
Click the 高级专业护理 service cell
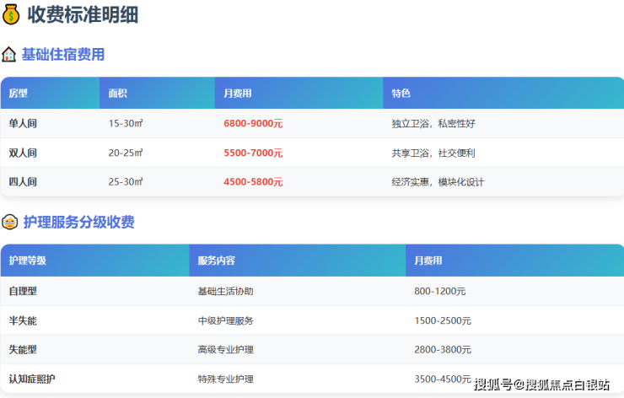(225, 350)
